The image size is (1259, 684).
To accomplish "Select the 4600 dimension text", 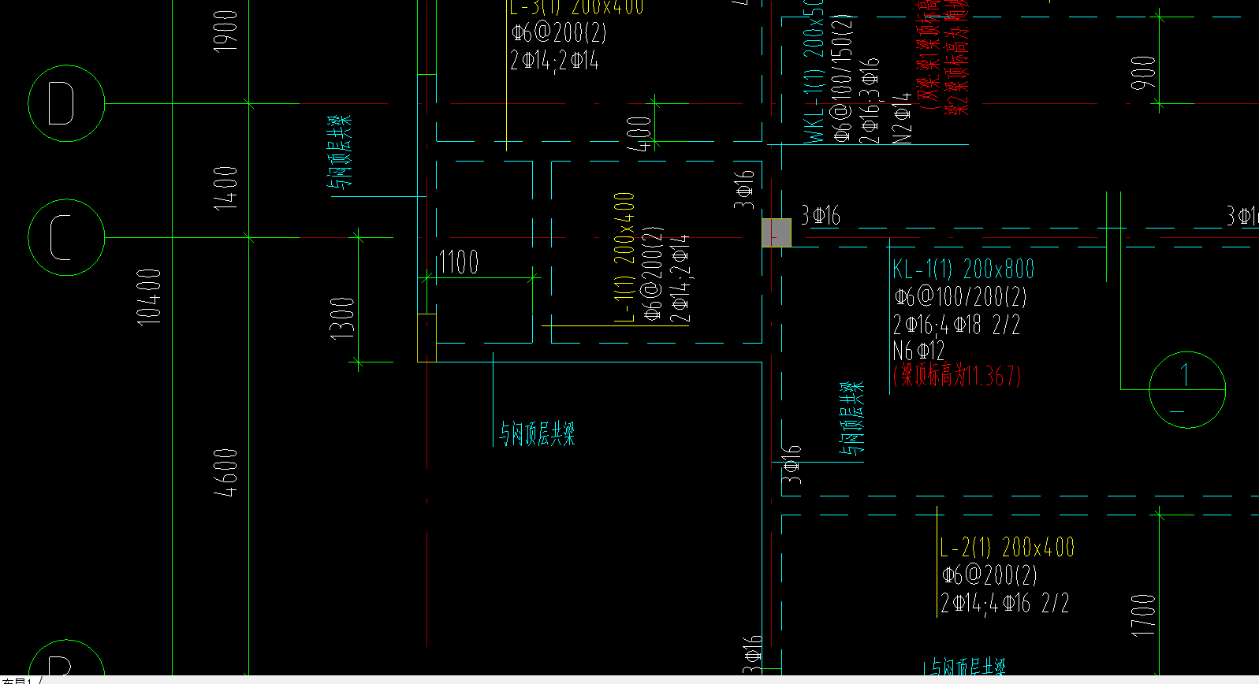I will coord(225,473).
